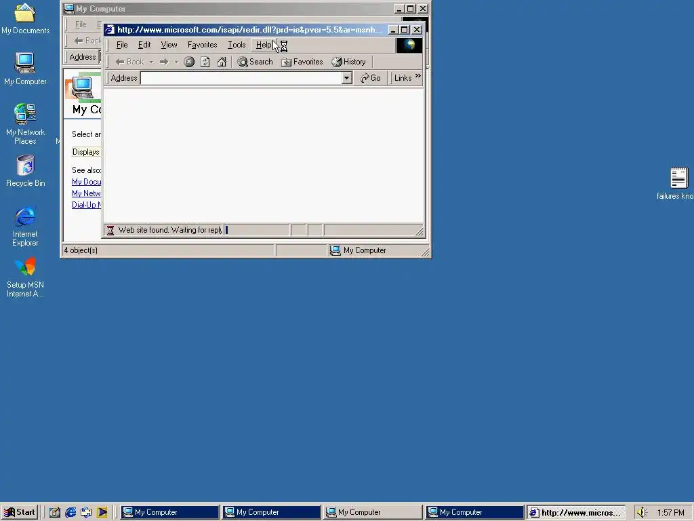Click Back in the My Computer window
Image resolution: width=694 pixels, height=521 pixels.
(x=87, y=41)
